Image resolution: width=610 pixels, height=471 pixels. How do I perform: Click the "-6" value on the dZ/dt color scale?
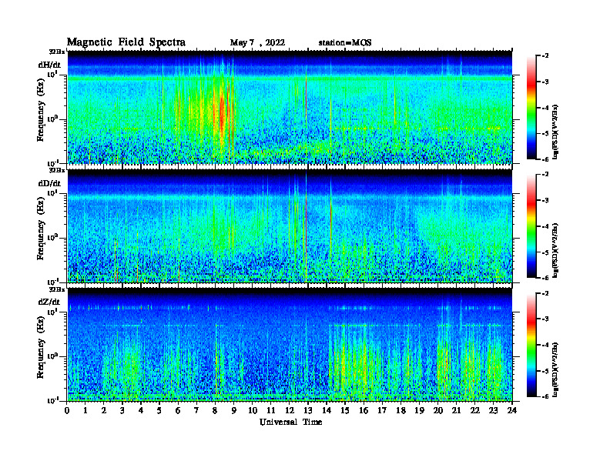tap(545, 396)
